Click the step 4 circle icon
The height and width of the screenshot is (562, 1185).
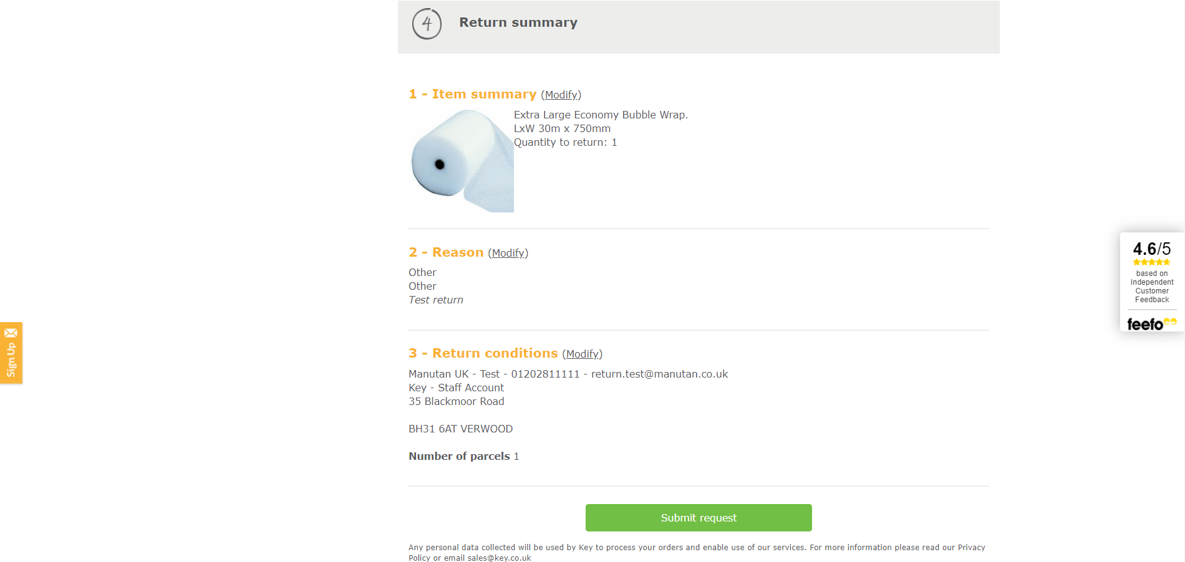pos(427,24)
